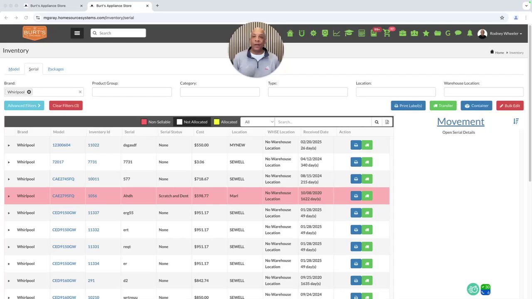Open the All status dropdown

tap(258, 122)
